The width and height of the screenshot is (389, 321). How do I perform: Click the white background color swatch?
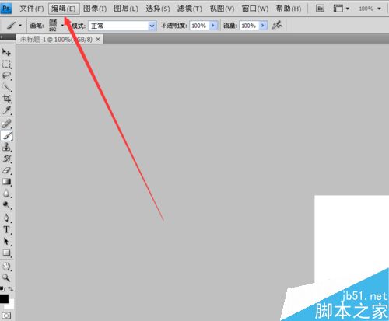click(11, 305)
